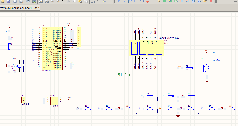Image resolution: width=238 pixels, height=126 pixels.
Task: Click the ellipsis button beside the combo box
Action: pyautogui.click(x=236, y=1)
